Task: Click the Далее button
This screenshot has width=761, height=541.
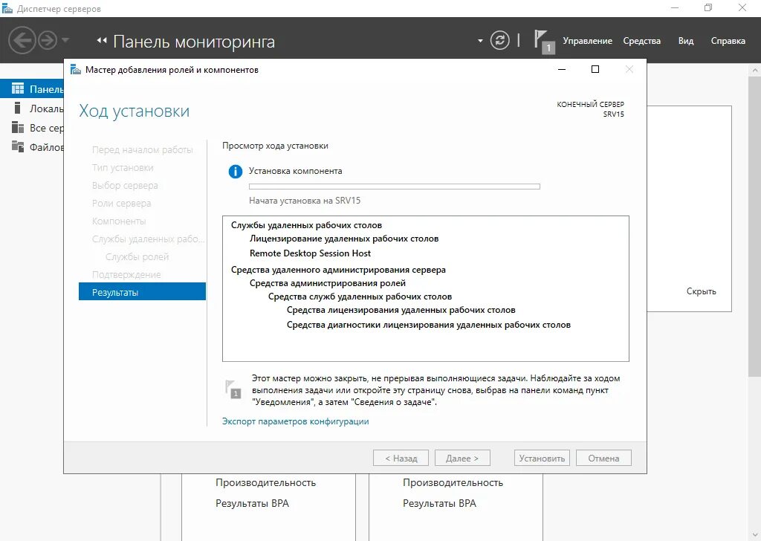Action: (462, 458)
